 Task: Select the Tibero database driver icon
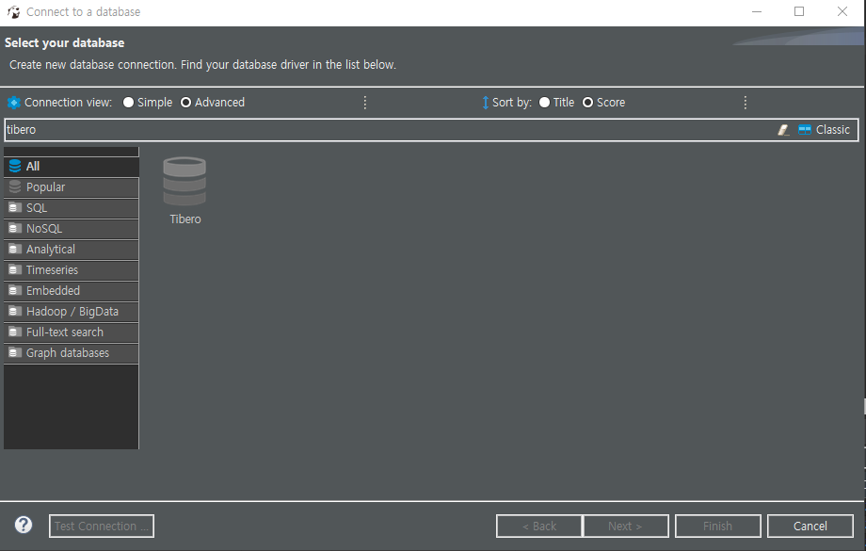pyautogui.click(x=184, y=182)
